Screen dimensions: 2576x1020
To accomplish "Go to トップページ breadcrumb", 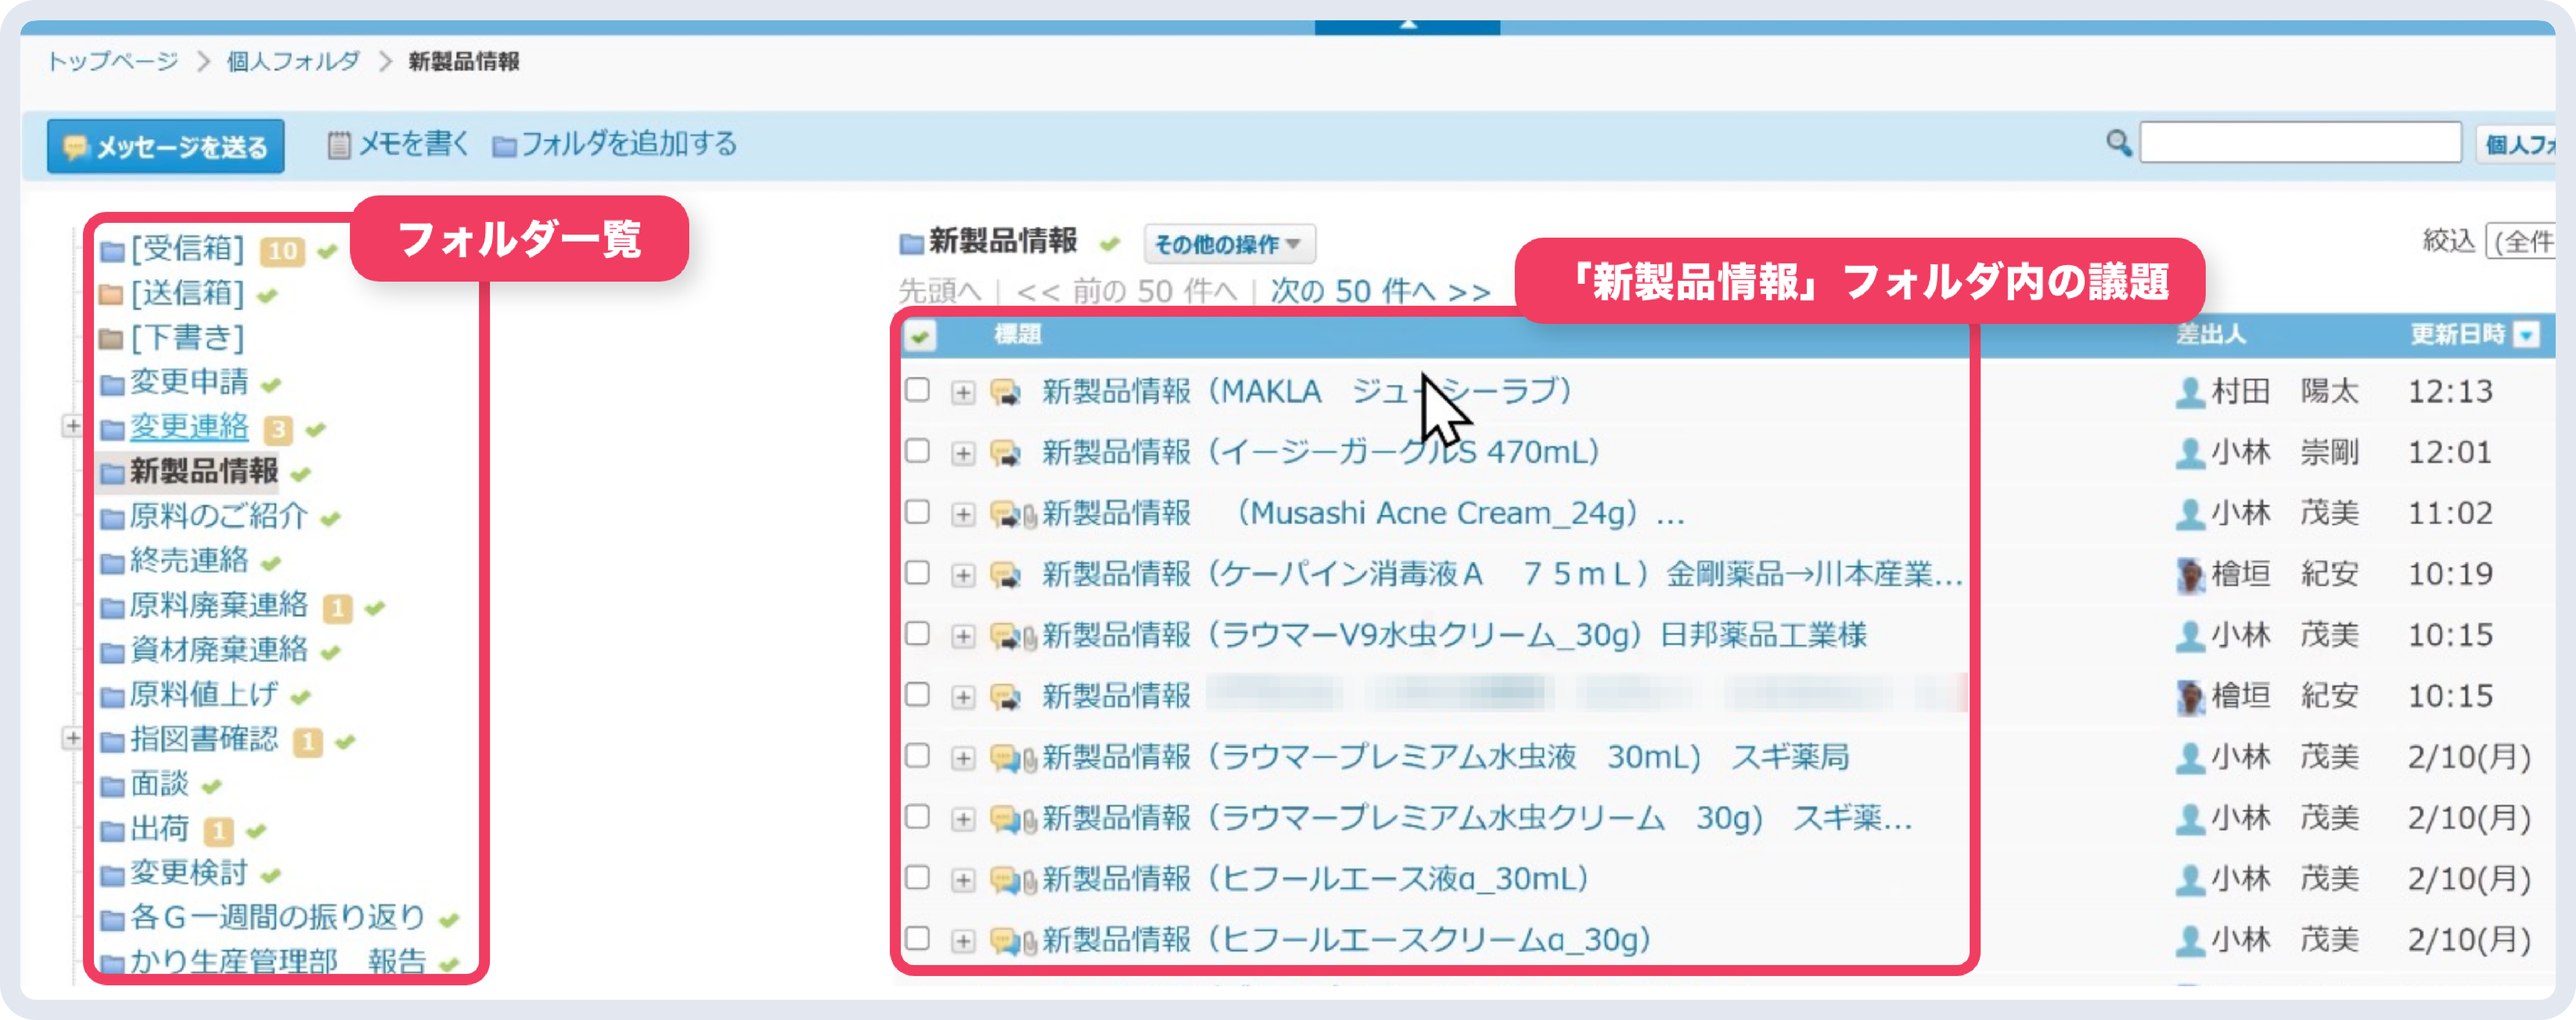I will click(x=113, y=61).
